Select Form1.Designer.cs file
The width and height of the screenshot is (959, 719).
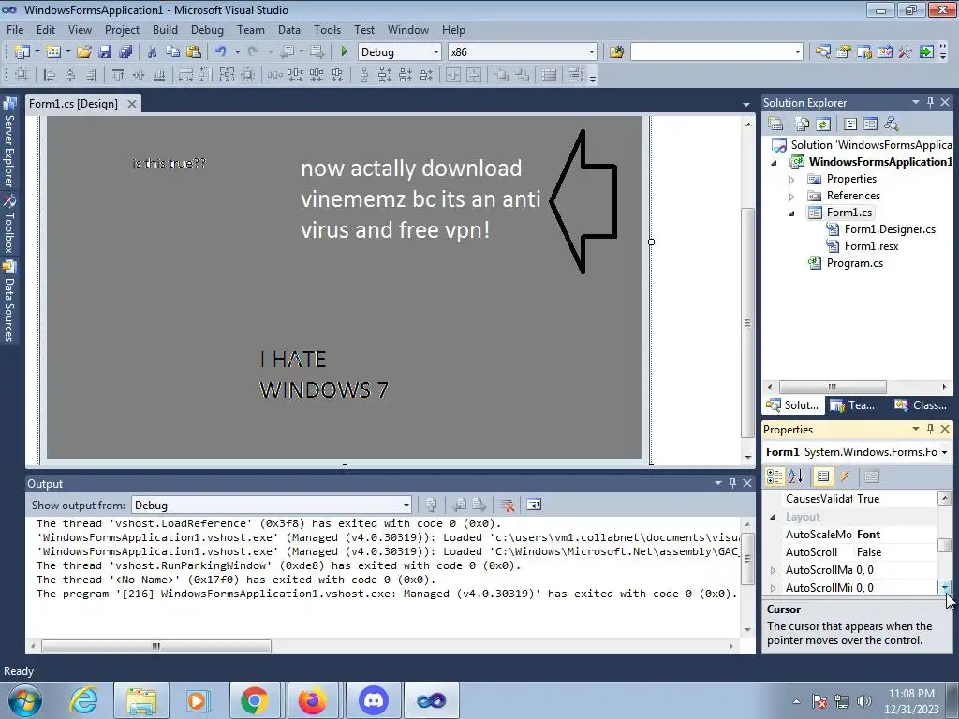(x=890, y=229)
